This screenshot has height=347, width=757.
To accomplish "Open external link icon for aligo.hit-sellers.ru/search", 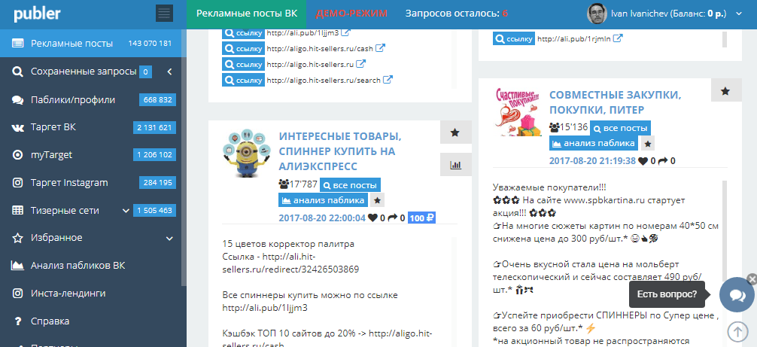I will pos(388,80).
